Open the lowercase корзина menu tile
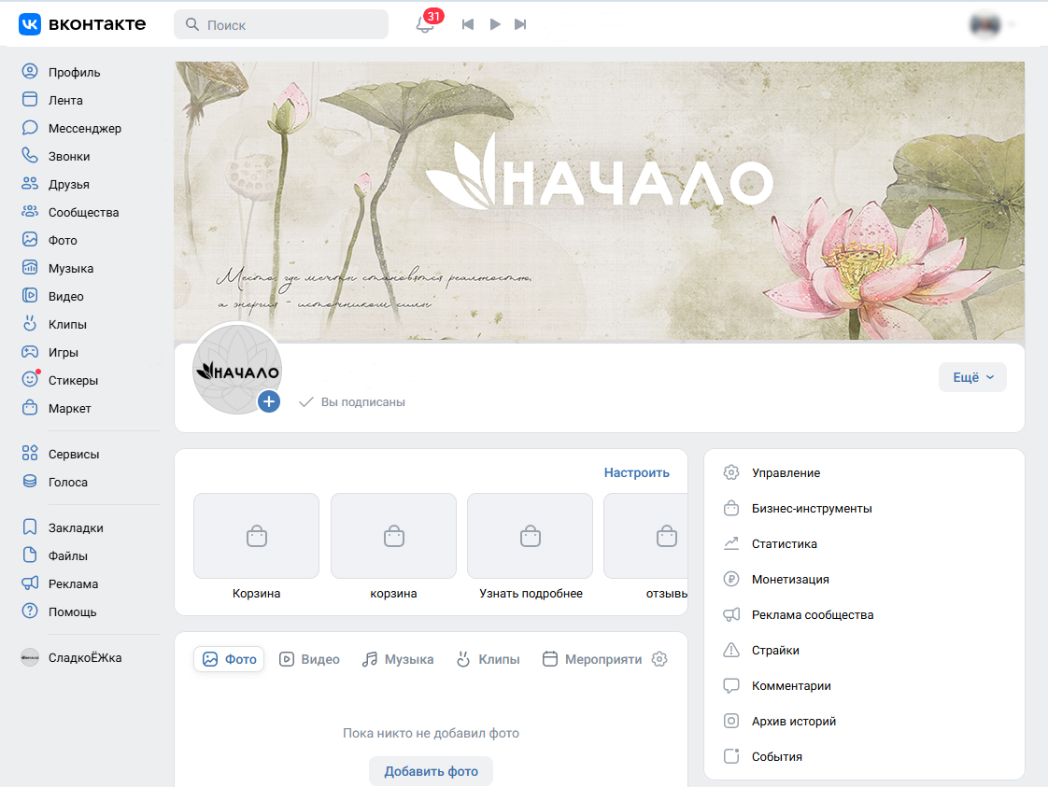The height and width of the screenshot is (787, 1048). (393, 546)
